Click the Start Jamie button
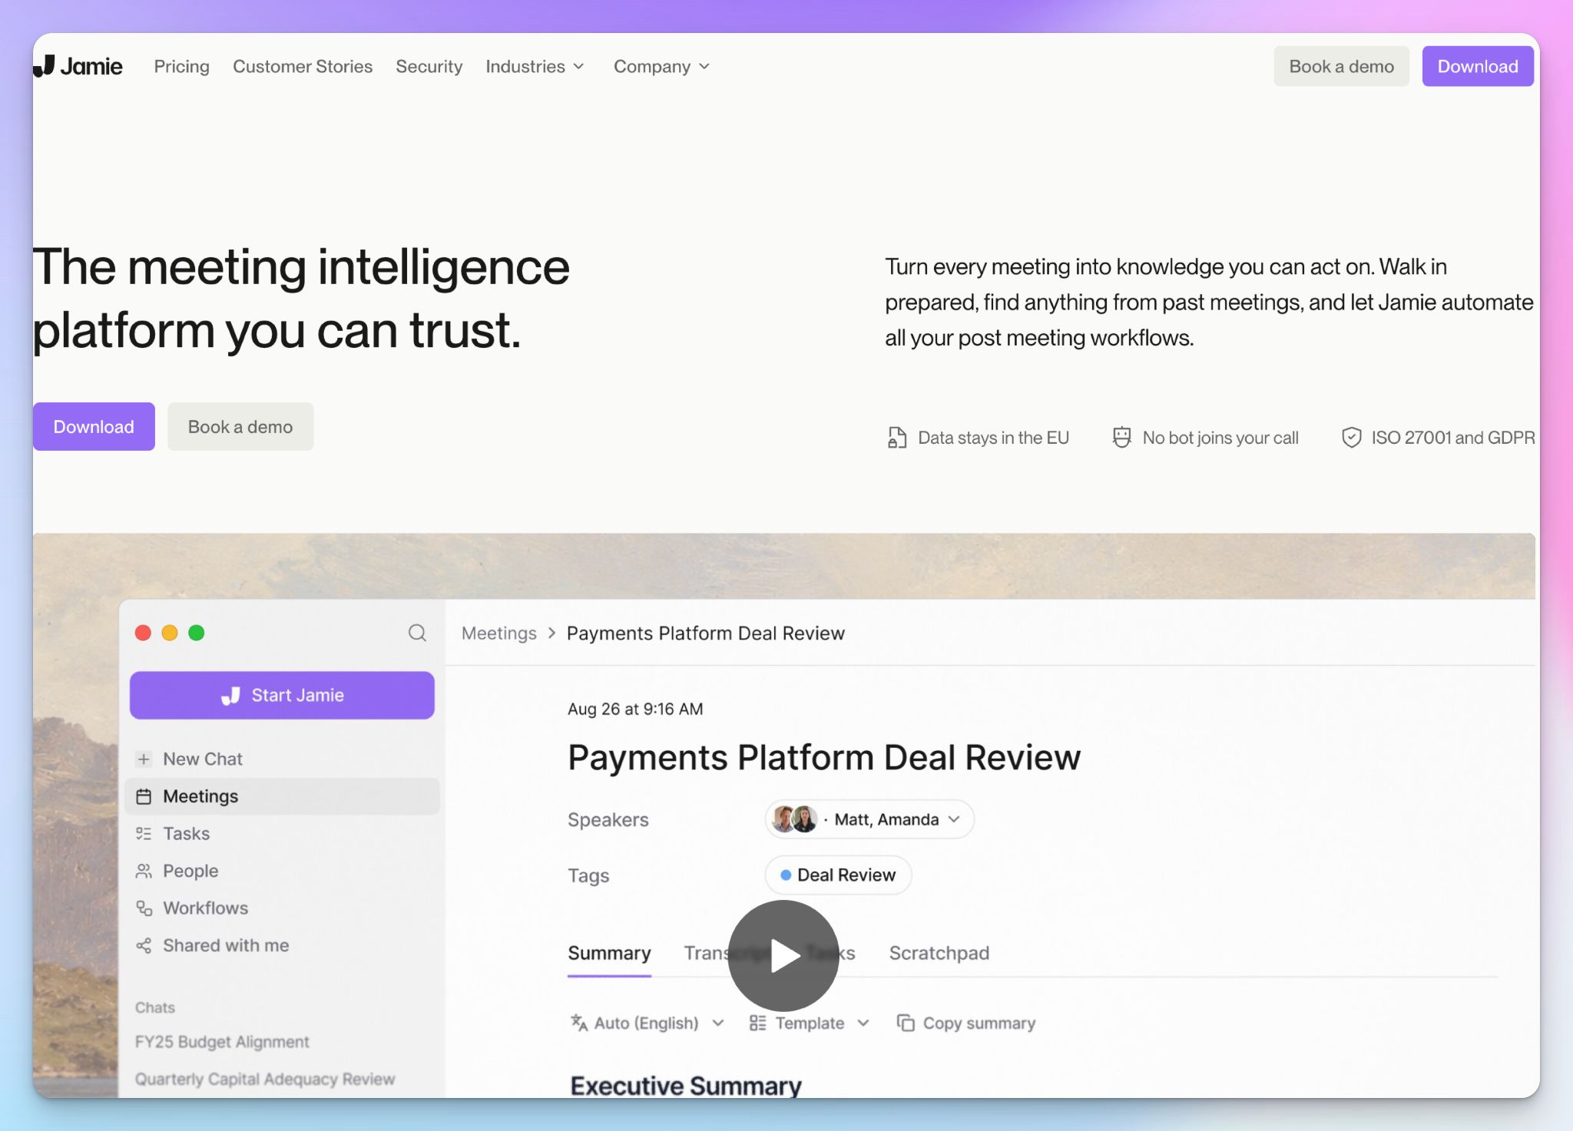 (x=282, y=695)
